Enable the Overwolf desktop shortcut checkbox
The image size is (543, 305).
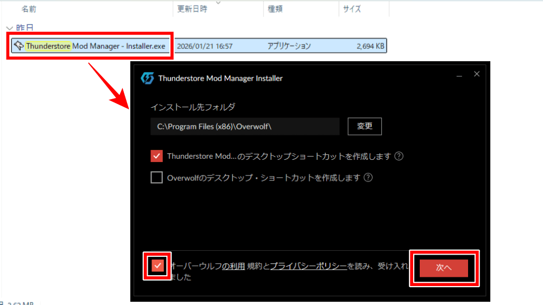(x=157, y=178)
